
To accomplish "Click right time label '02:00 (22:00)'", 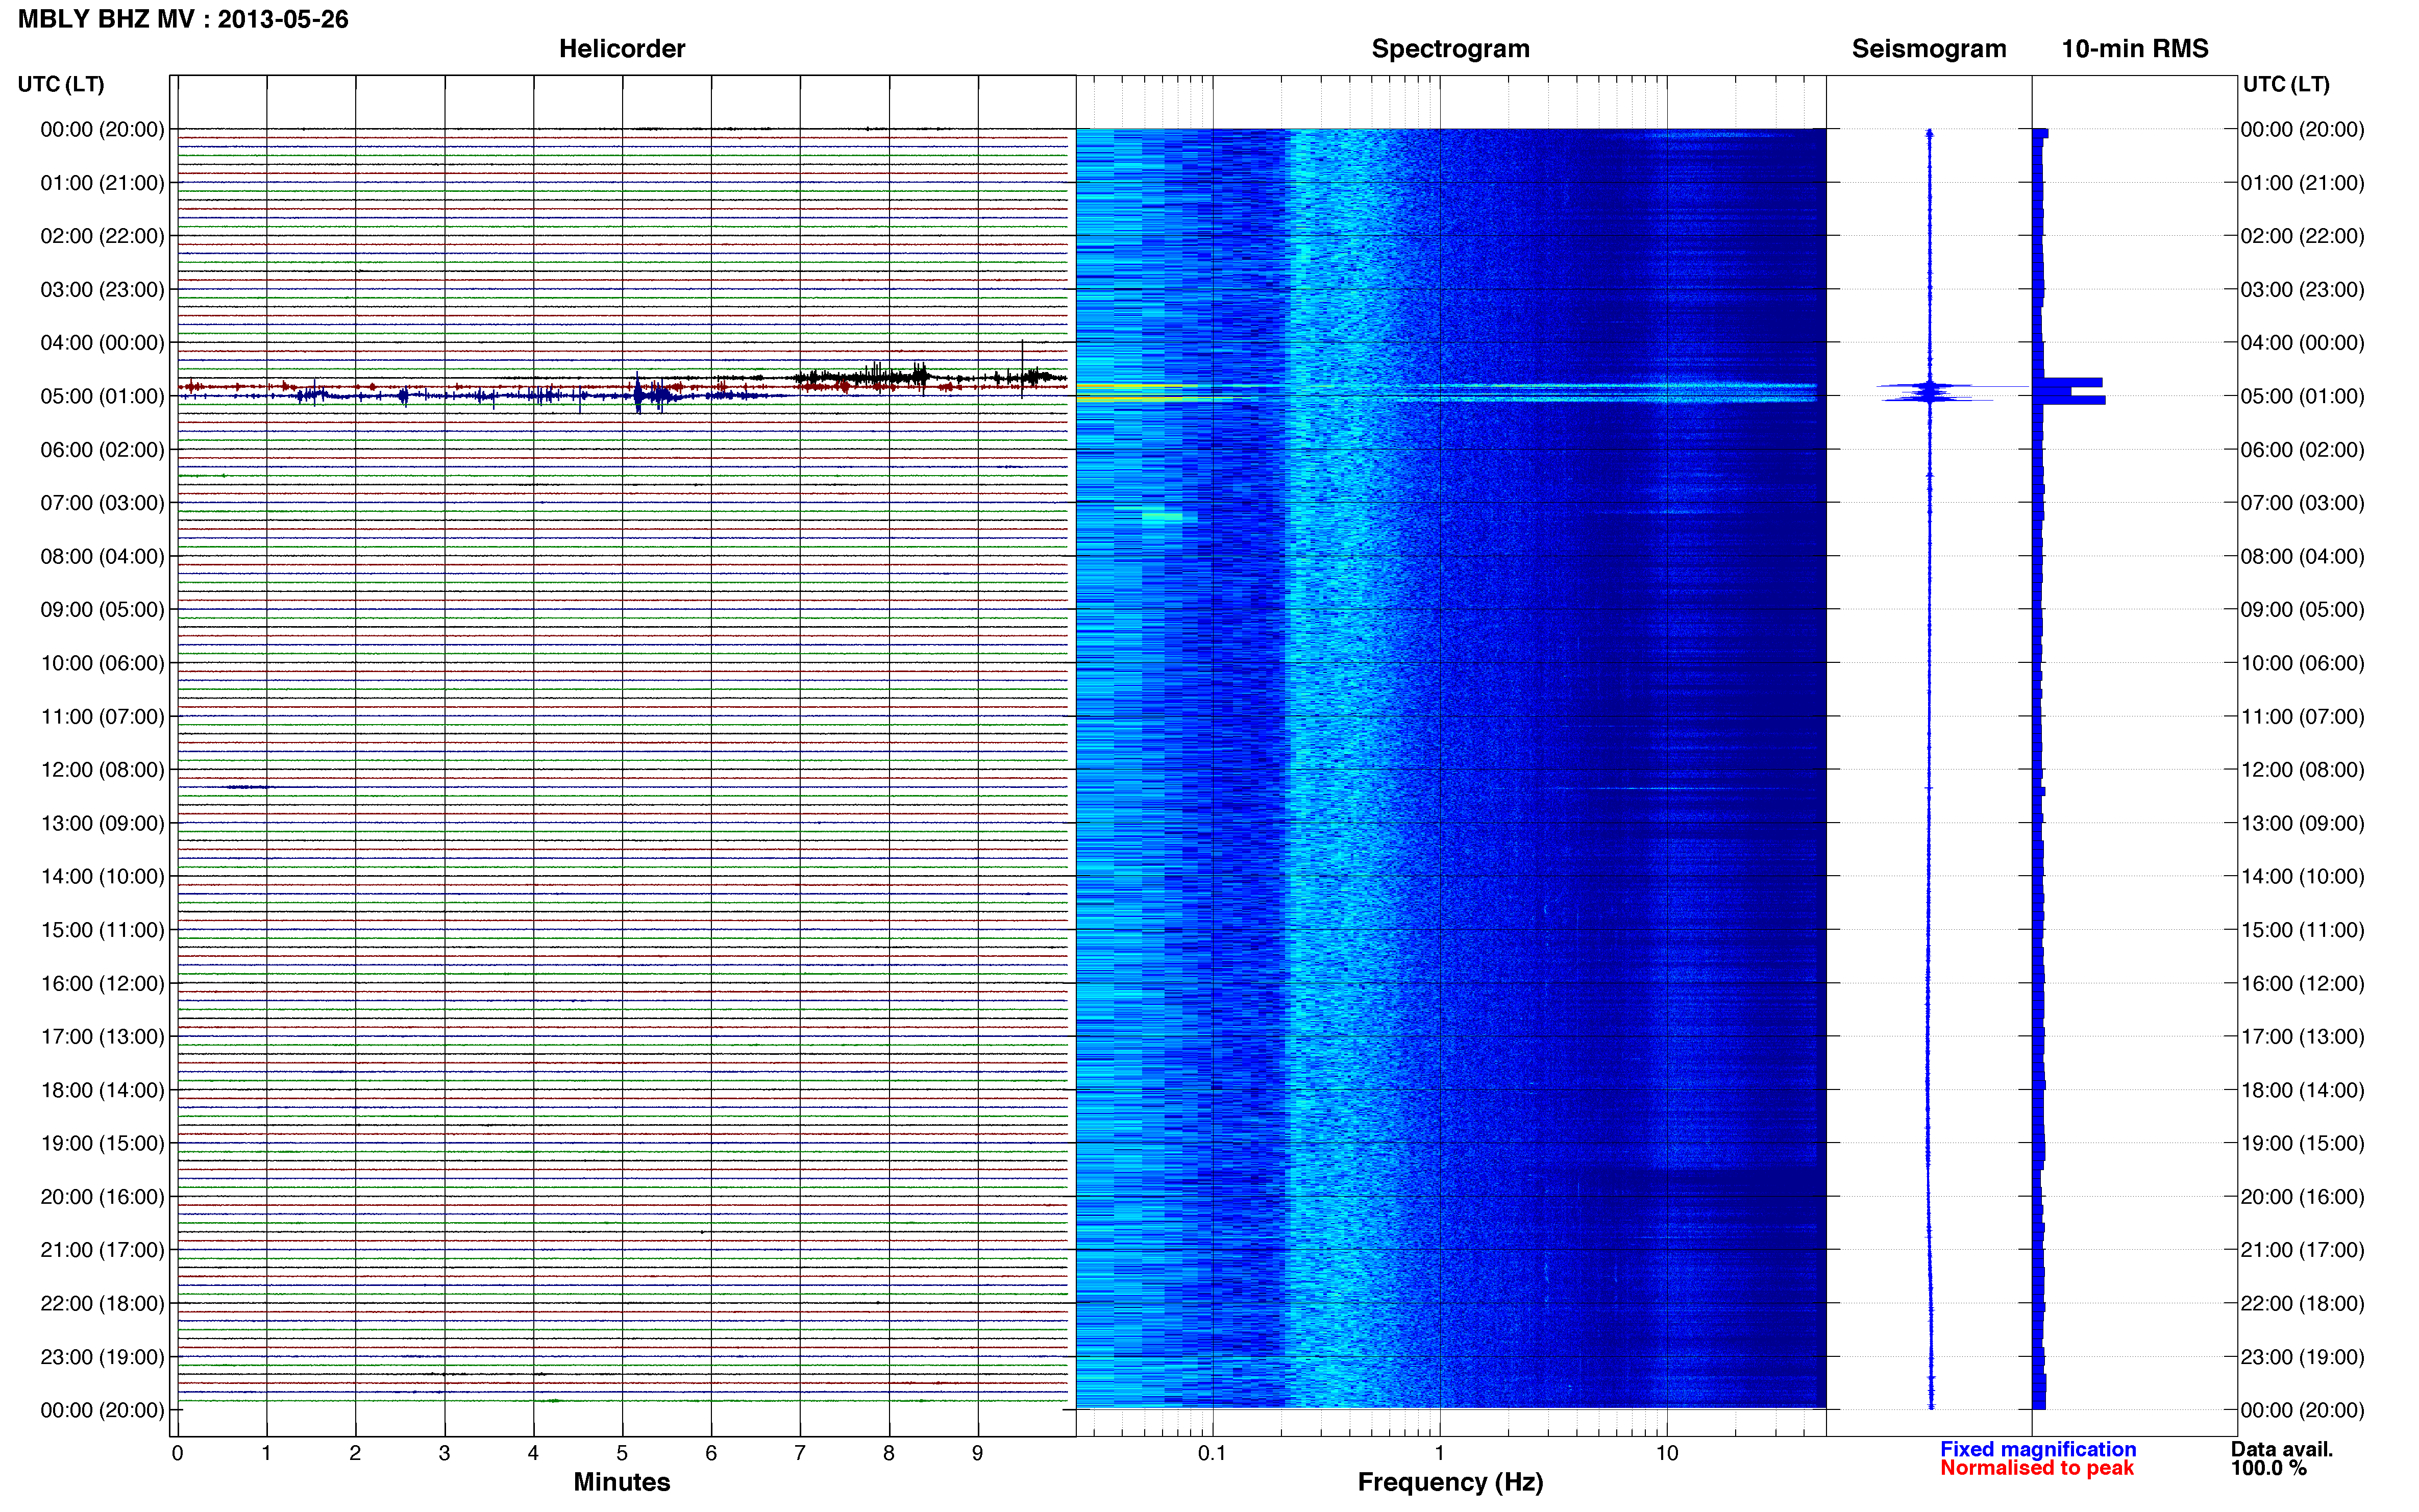I will pyautogui.click(x=2302, y=236).
